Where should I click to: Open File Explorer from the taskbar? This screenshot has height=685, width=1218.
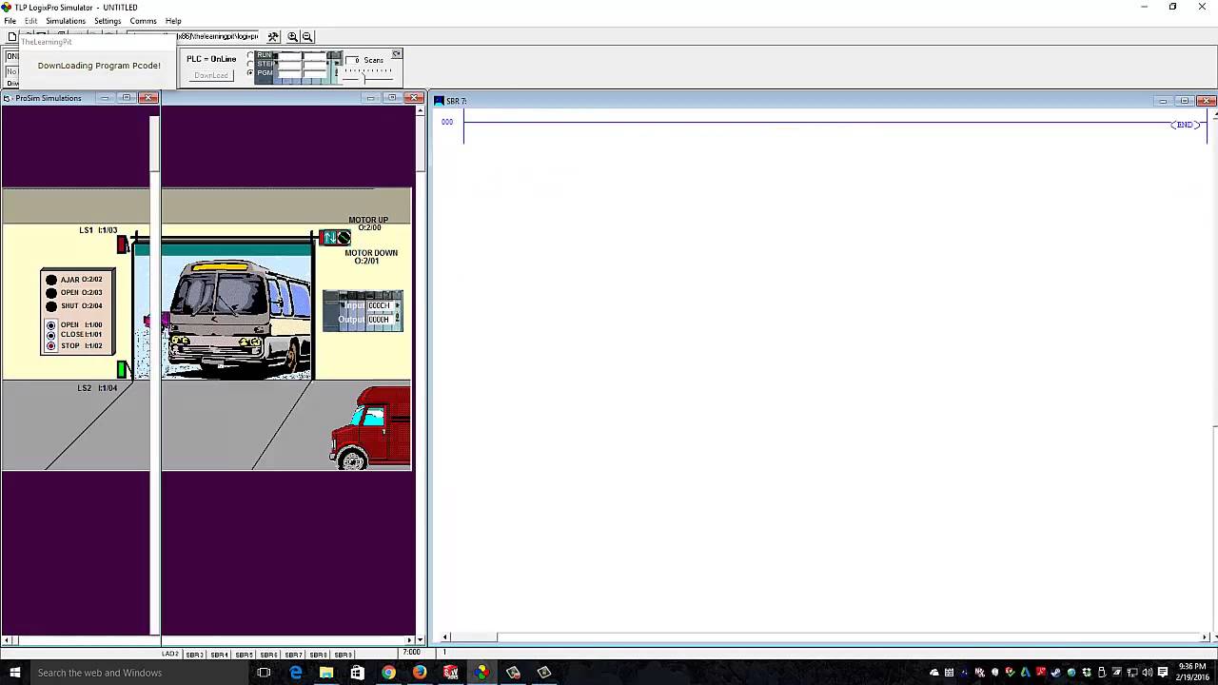326,673
